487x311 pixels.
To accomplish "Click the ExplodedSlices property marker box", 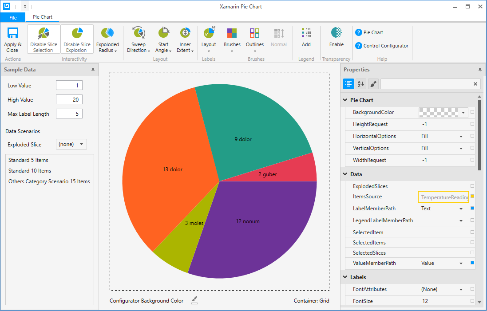I will (x=472, y=186).
